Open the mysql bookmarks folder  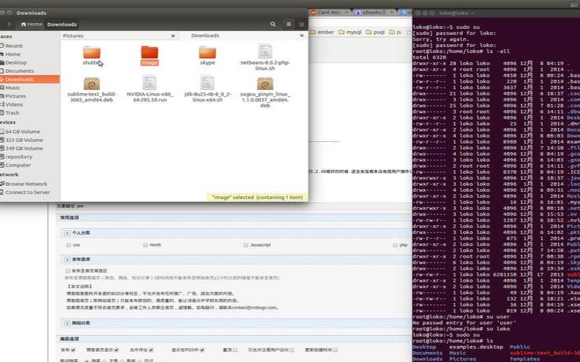click(350, 32)
